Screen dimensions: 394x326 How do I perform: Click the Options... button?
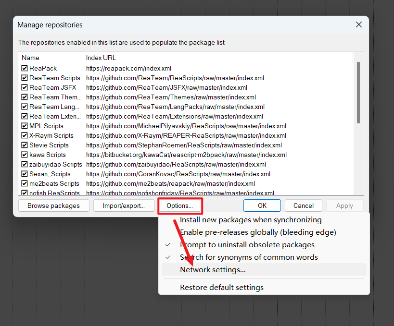[x=179, y=205]
